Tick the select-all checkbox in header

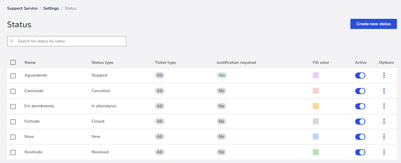tap(13, 62)
